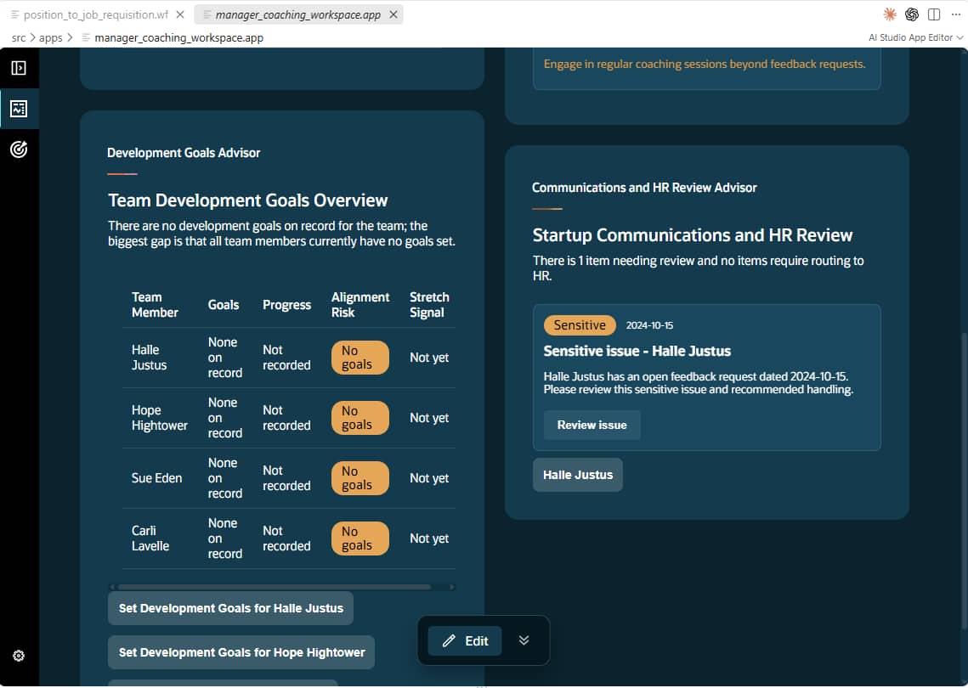Click the Team Member column header

pos(155,305)
